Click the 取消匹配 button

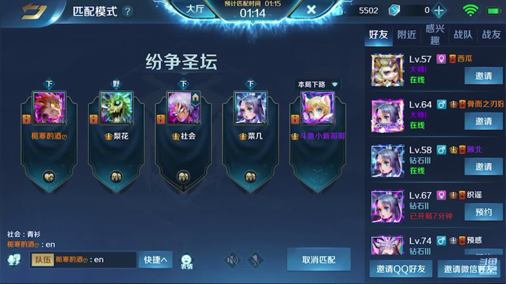[319, 259]
